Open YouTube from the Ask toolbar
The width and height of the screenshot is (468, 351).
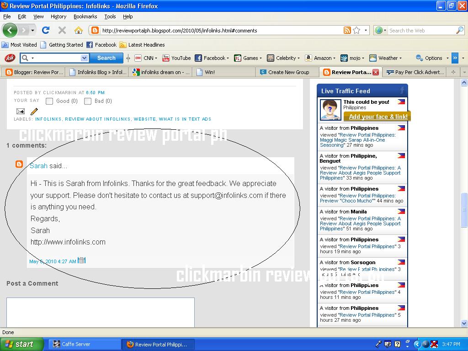pos(176,58)
